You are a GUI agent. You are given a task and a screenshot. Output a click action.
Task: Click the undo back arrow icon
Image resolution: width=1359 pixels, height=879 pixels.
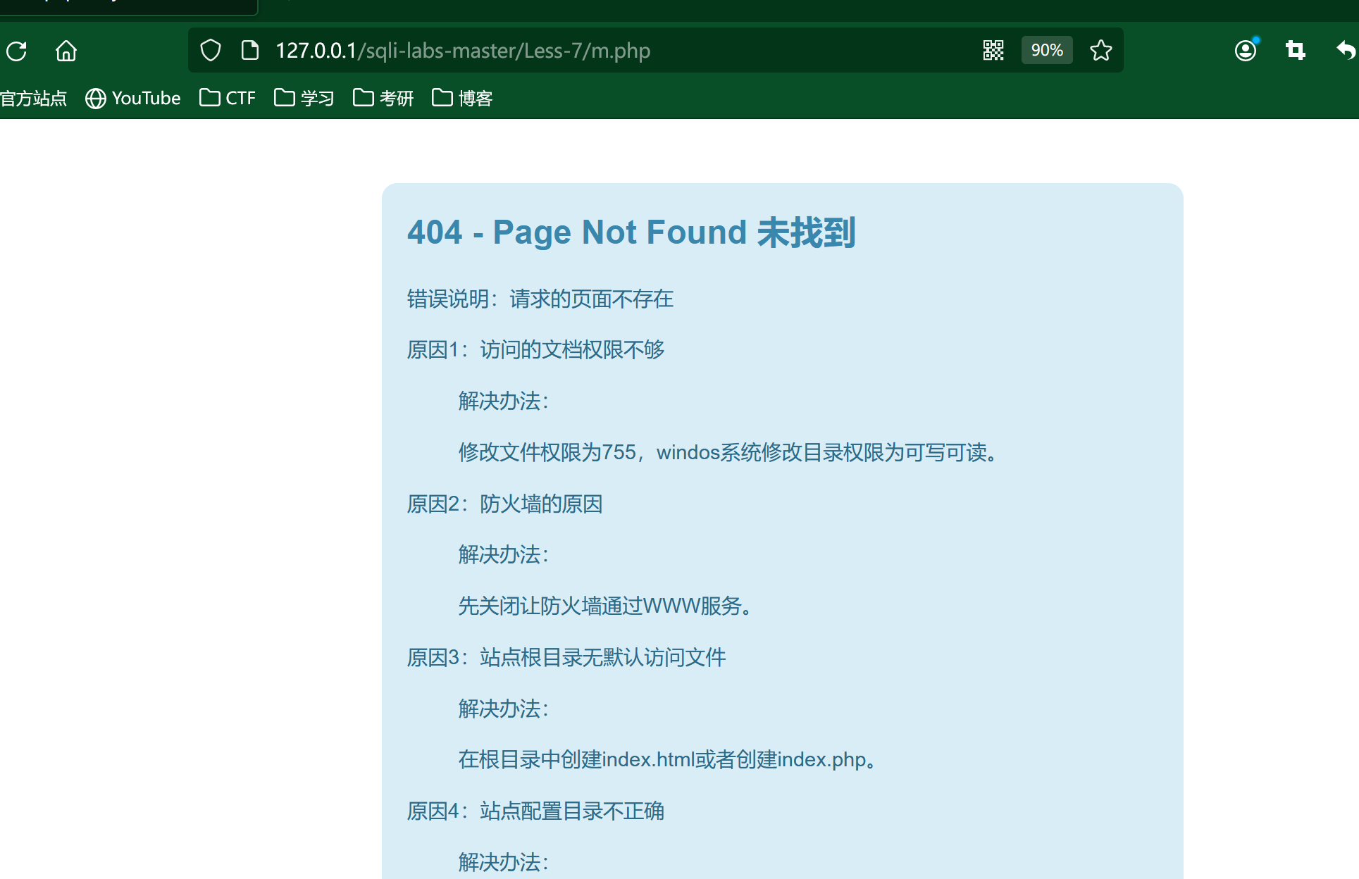(1346, 51)
